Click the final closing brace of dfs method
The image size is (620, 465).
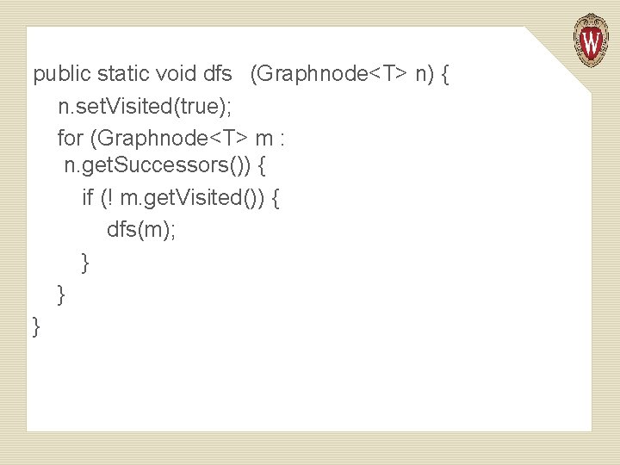point(36,325)
